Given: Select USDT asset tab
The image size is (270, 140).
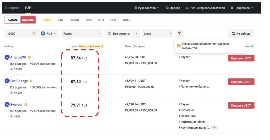Looking at the screenshot, I should click(x=47, y=20).
